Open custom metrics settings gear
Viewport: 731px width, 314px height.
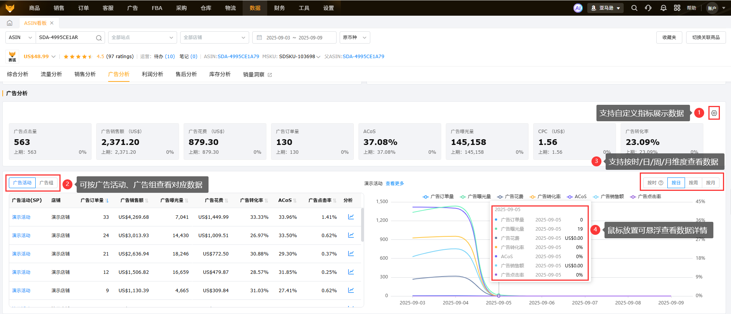[714, 113]
